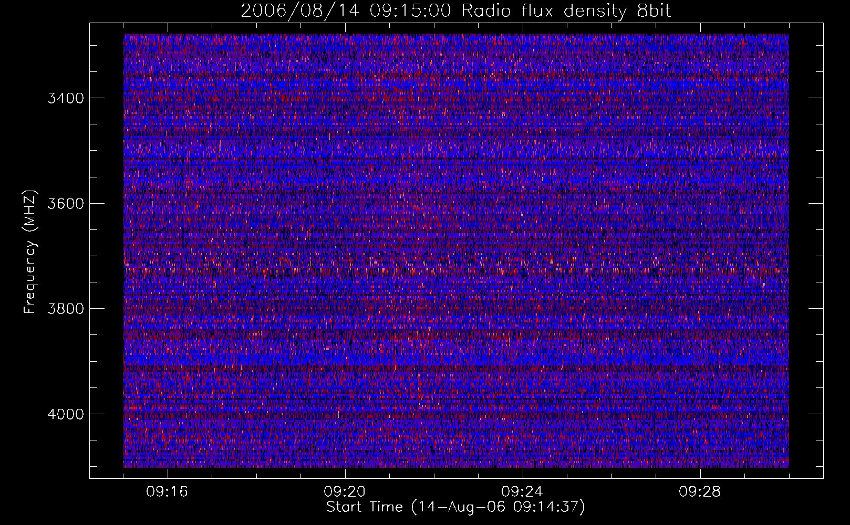The image size is (850, 525).
Task: Click the 09:20 time tick label
Action: (x=345, y=492)
